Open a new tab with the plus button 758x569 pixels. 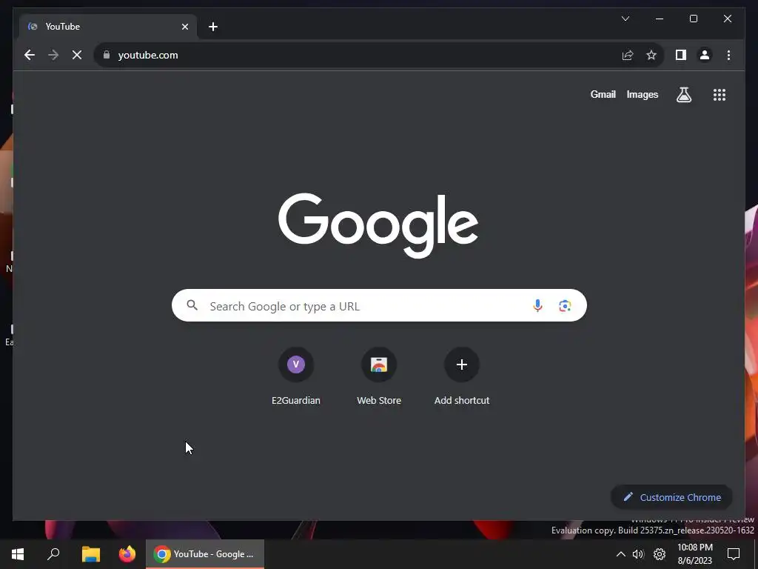(x=213, y=27)
